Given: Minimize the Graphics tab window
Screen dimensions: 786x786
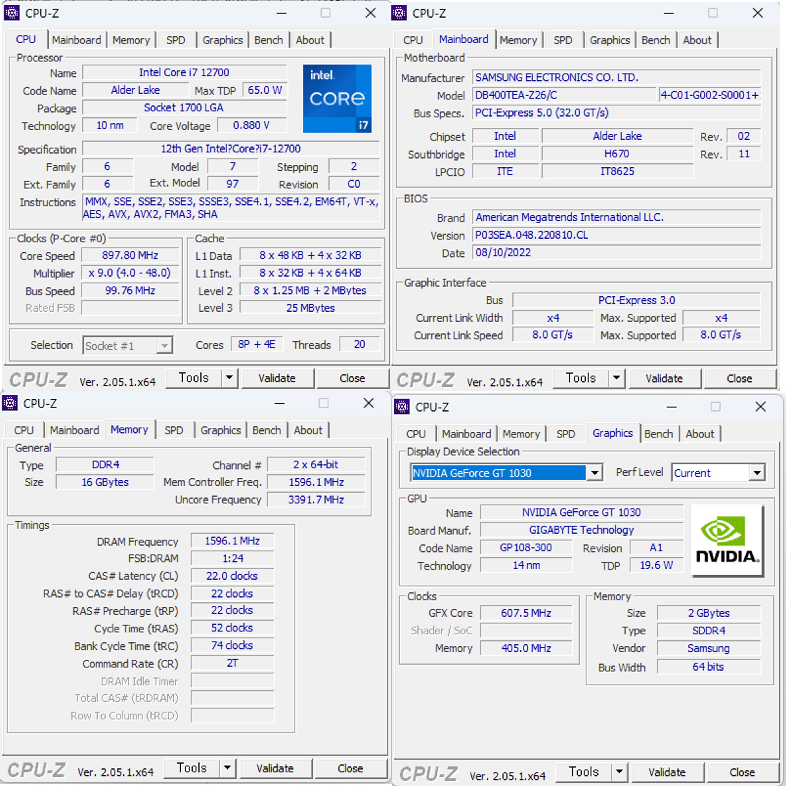Looking at the screenshot, I should point(671,407).
